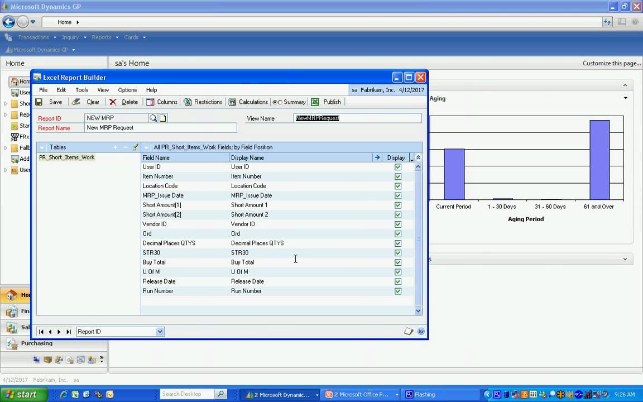Open the View menu
Screen dimensions: 643x402
click(103, 90)
